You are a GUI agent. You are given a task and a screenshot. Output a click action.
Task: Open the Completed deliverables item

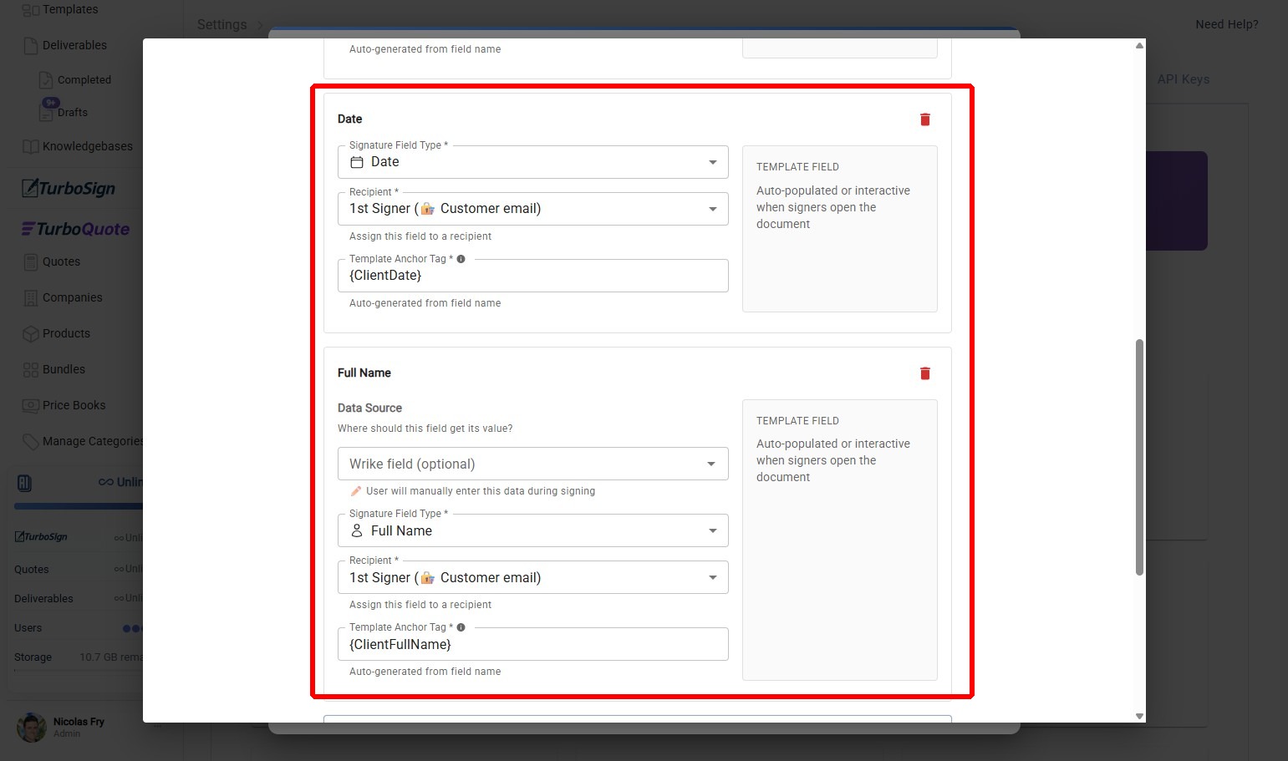(x=84, y=80)
